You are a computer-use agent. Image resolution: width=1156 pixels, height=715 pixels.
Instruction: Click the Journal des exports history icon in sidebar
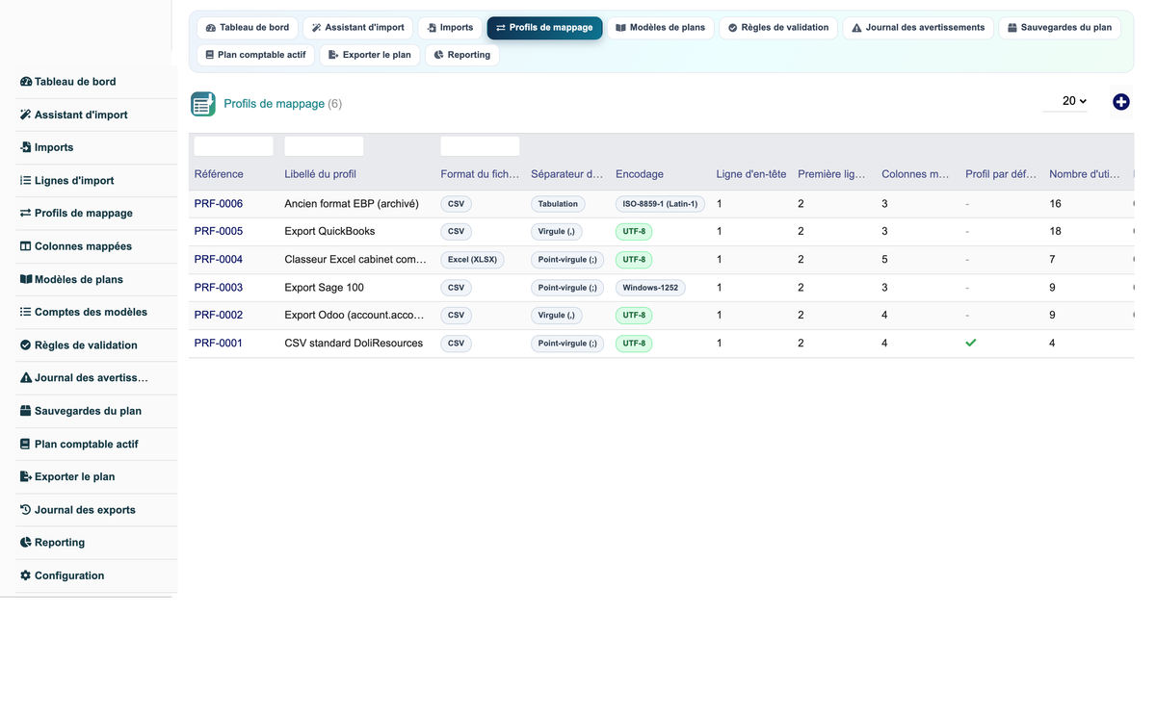pyautogui.click(x=26, y=509)
